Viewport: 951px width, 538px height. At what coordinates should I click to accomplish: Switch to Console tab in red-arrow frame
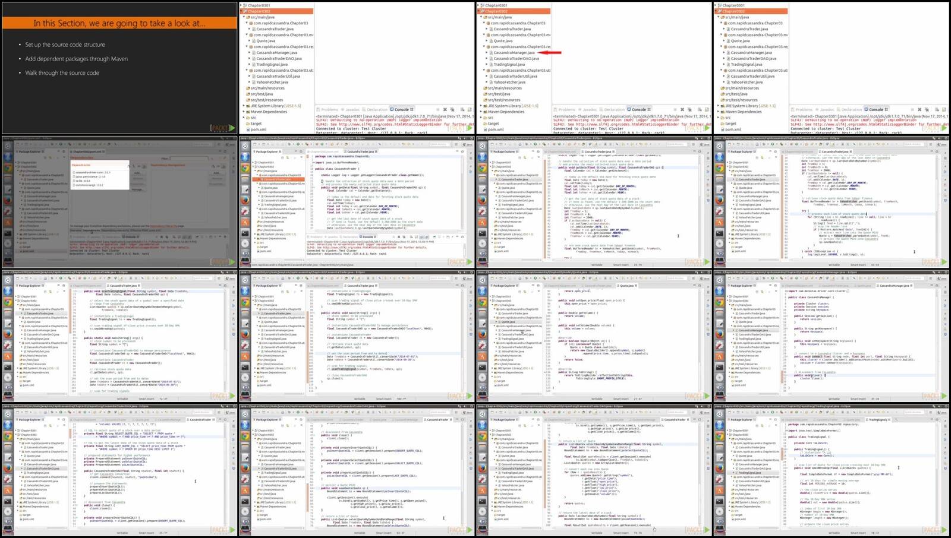click(638, 109)
